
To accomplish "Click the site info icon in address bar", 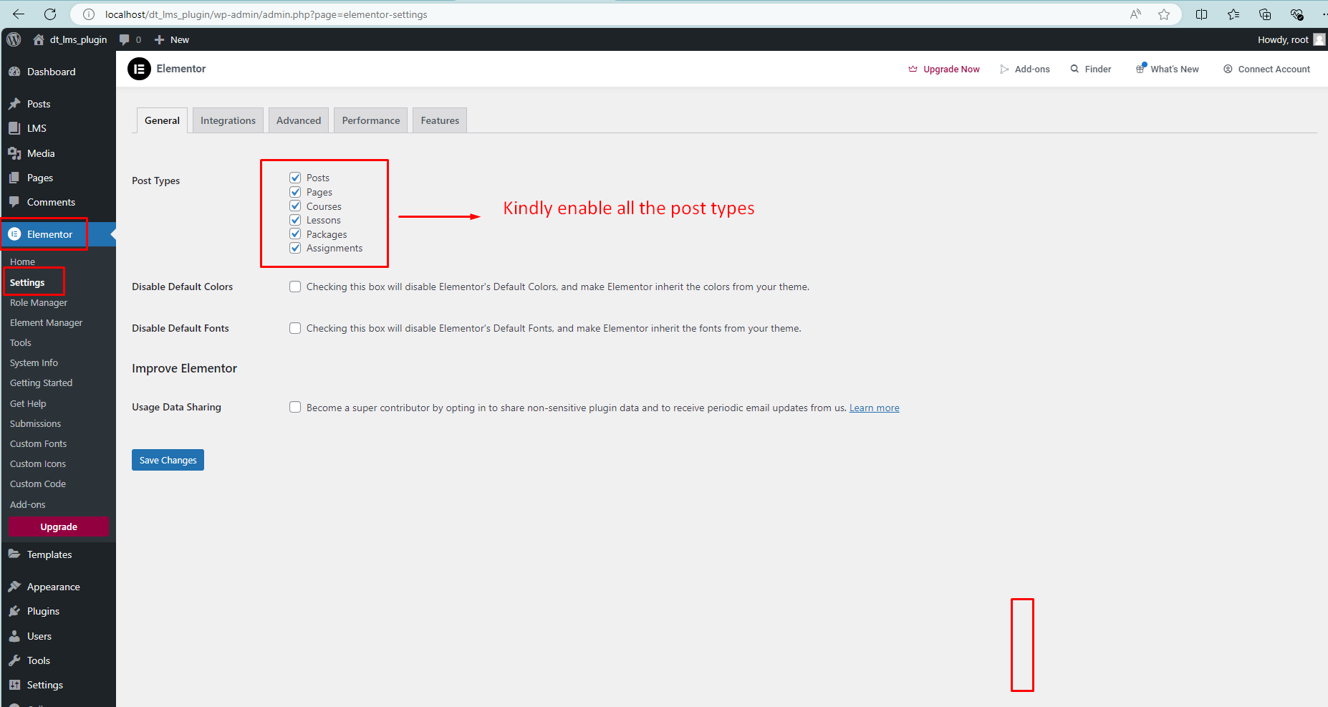I will point(89,14).
